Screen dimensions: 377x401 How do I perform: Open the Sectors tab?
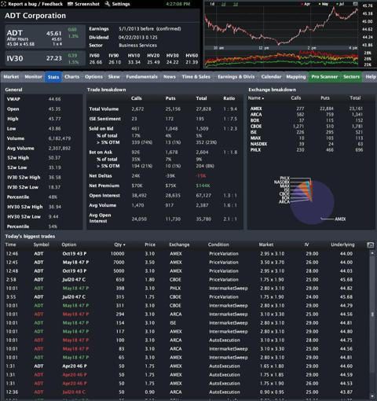point(351,77)
